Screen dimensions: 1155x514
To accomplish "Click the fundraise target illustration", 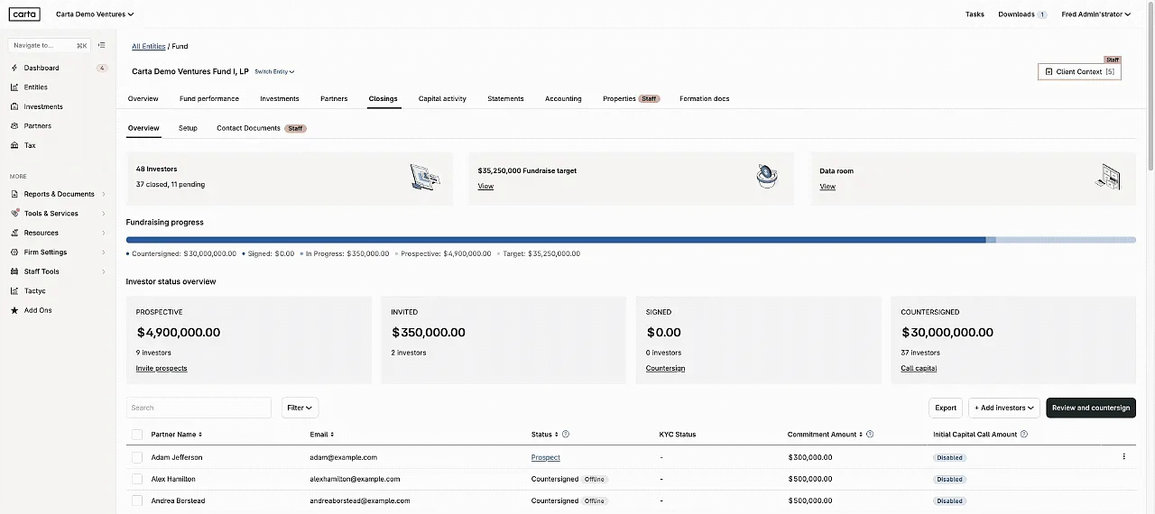I will point(767,177).
